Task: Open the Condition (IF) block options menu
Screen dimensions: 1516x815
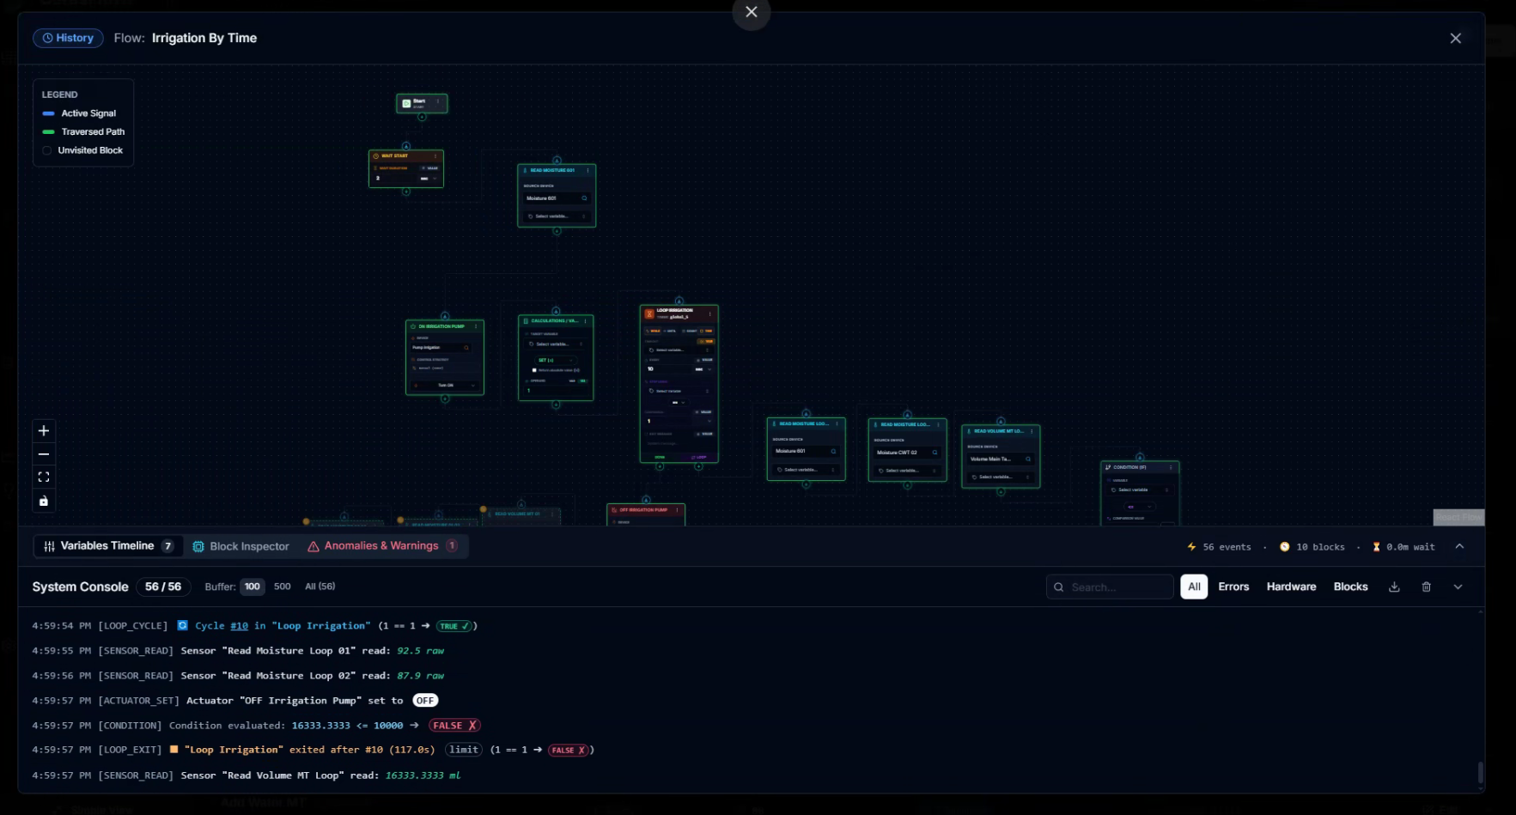Action: coord(1171,467)
